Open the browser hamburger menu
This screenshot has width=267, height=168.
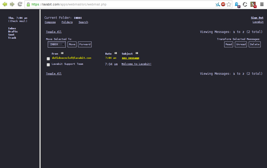pyautogui.click(x=262, y=4)
